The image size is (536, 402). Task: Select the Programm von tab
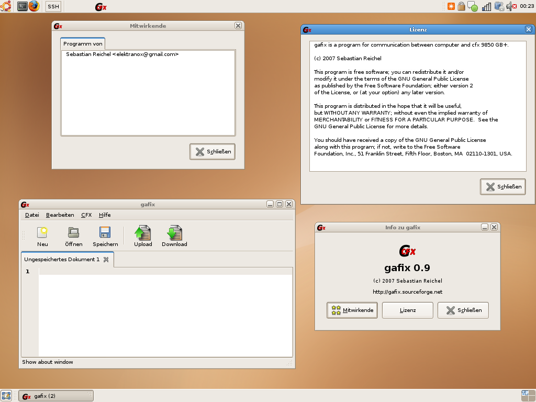pos(83,44)
